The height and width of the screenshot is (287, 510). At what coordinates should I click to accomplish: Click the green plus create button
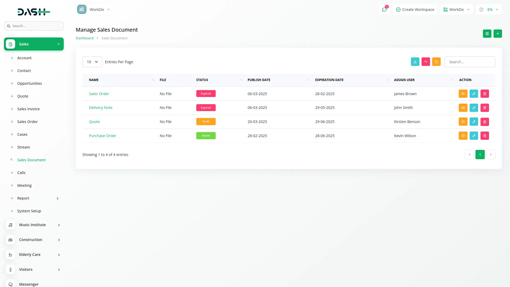tap(498, 34)
